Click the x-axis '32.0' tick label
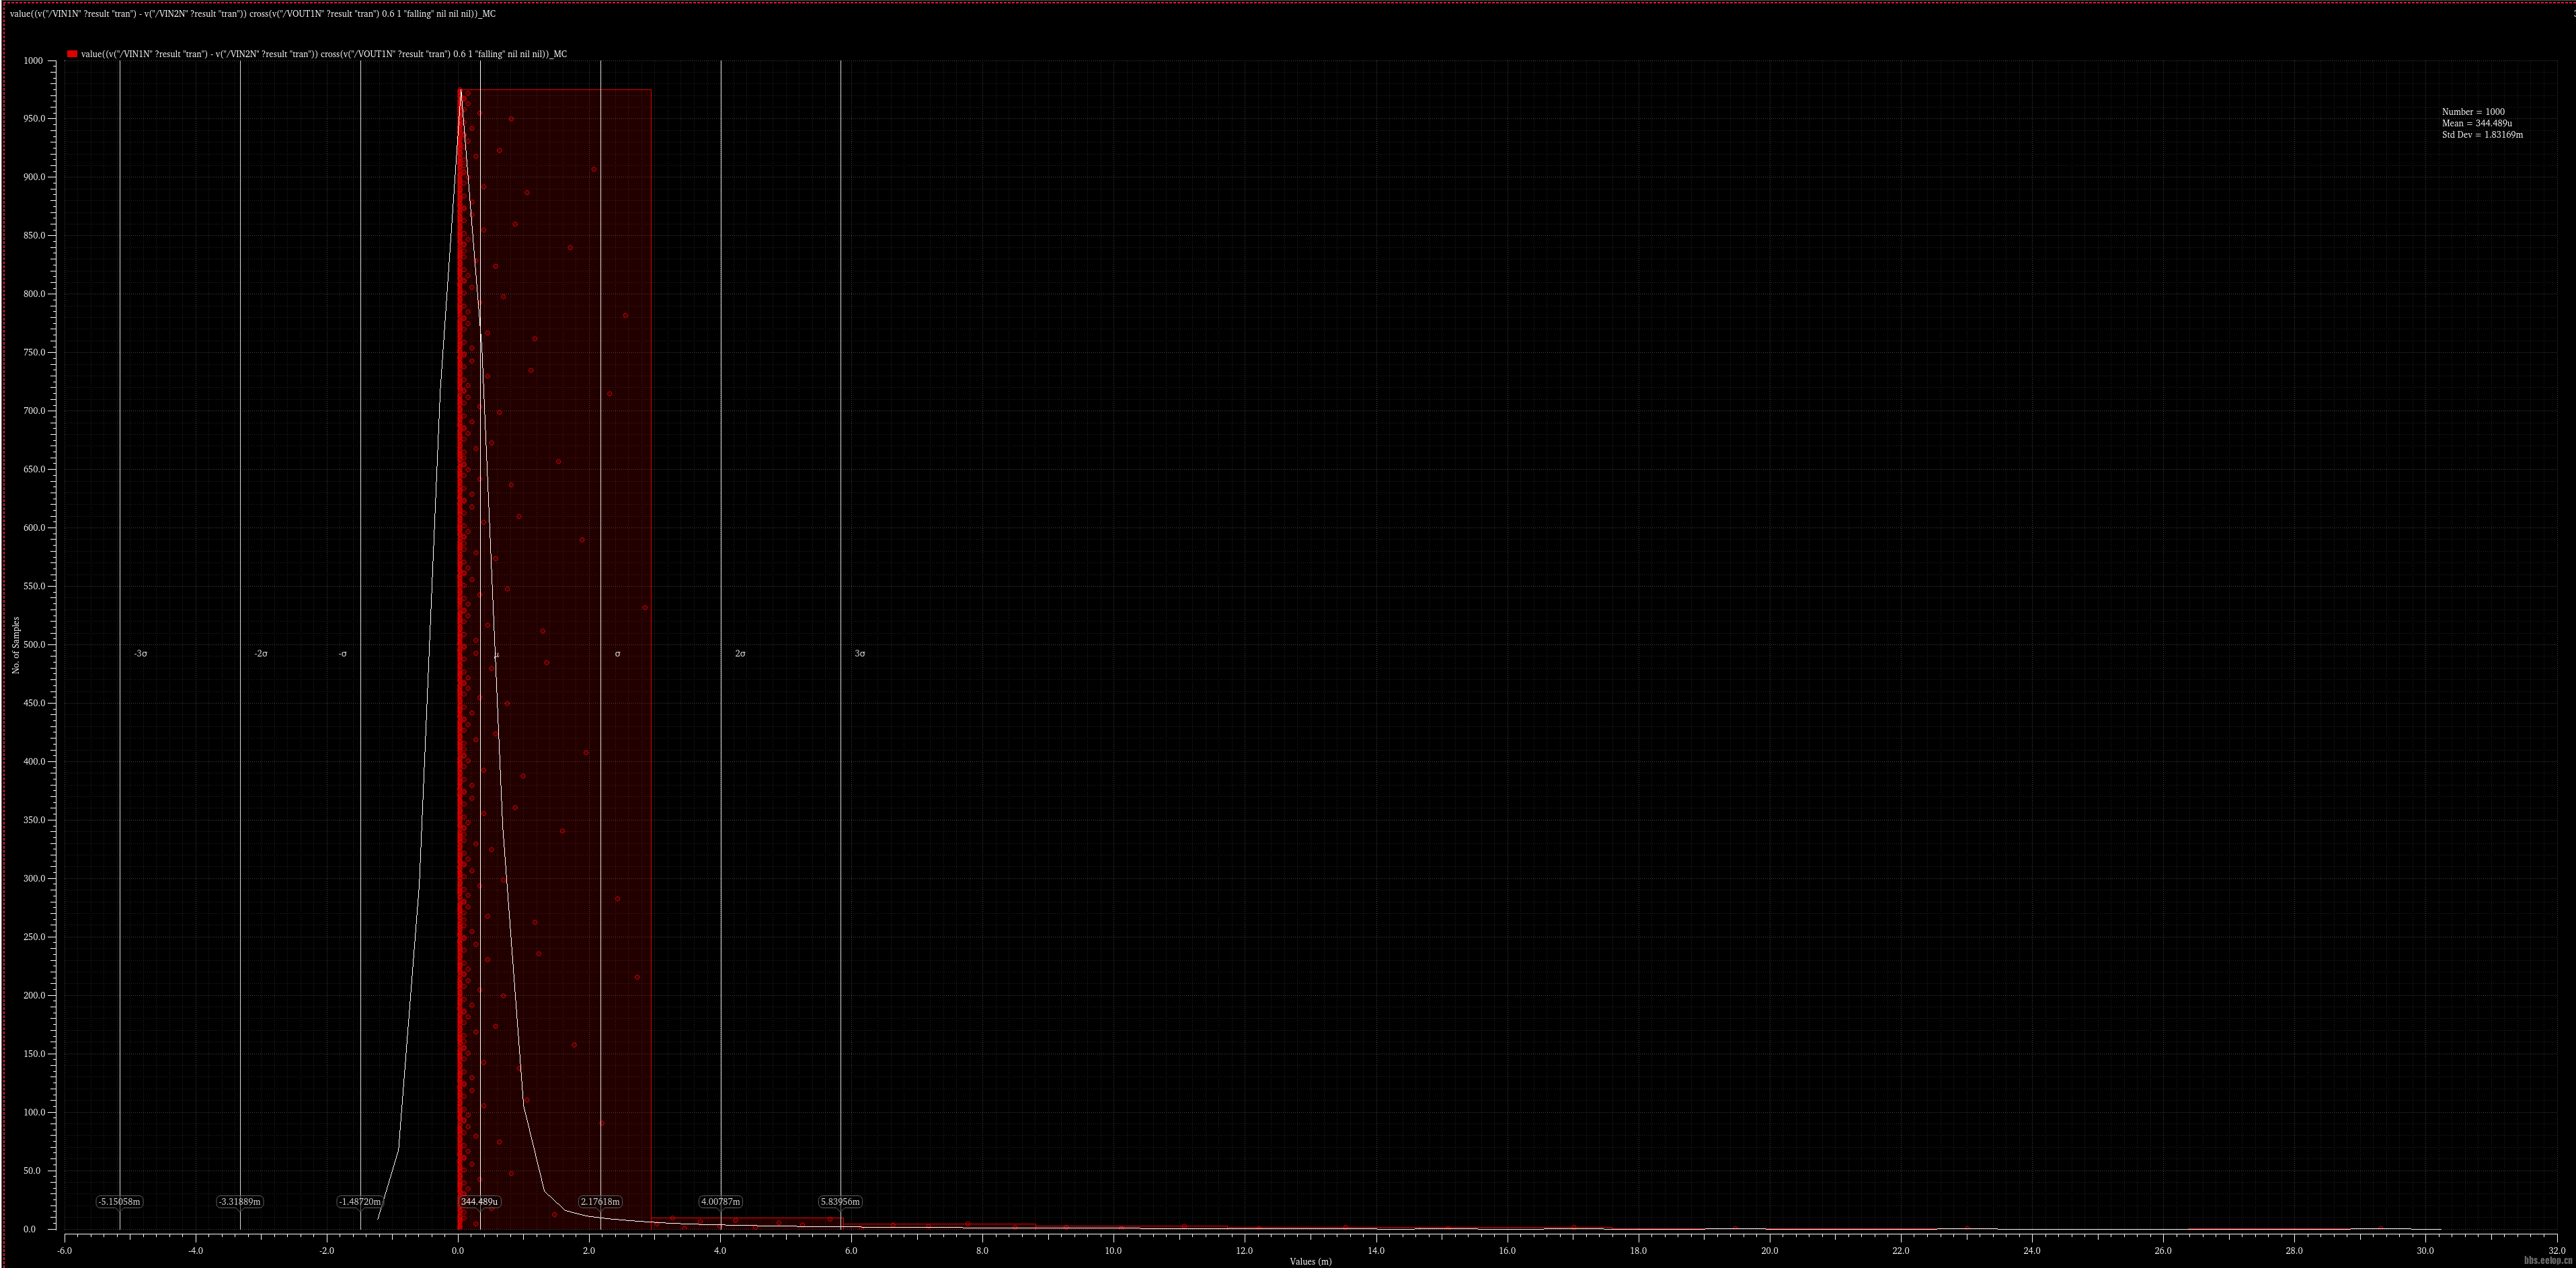2576x1268 pixels. [2557, 1250]
